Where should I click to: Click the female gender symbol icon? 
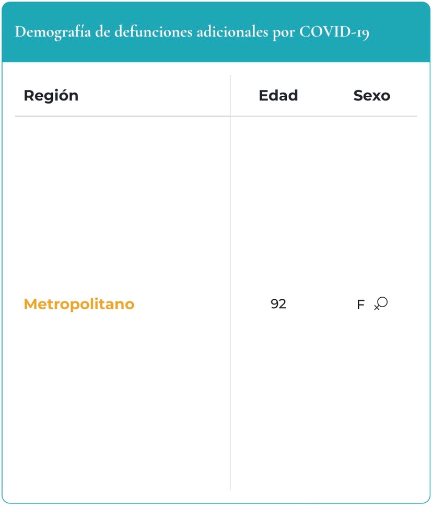381,303
